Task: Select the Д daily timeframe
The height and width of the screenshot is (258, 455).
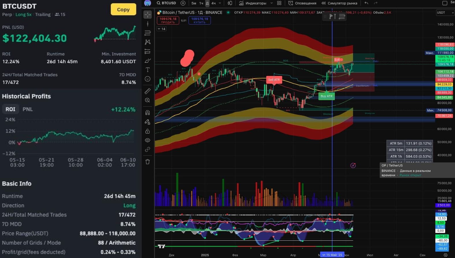Action: [207, 3]
